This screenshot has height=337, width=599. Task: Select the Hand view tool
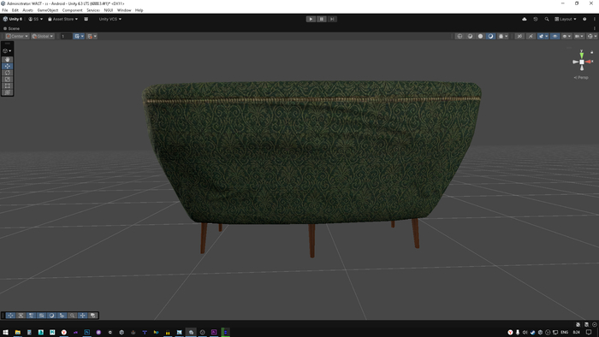(7, 60)
